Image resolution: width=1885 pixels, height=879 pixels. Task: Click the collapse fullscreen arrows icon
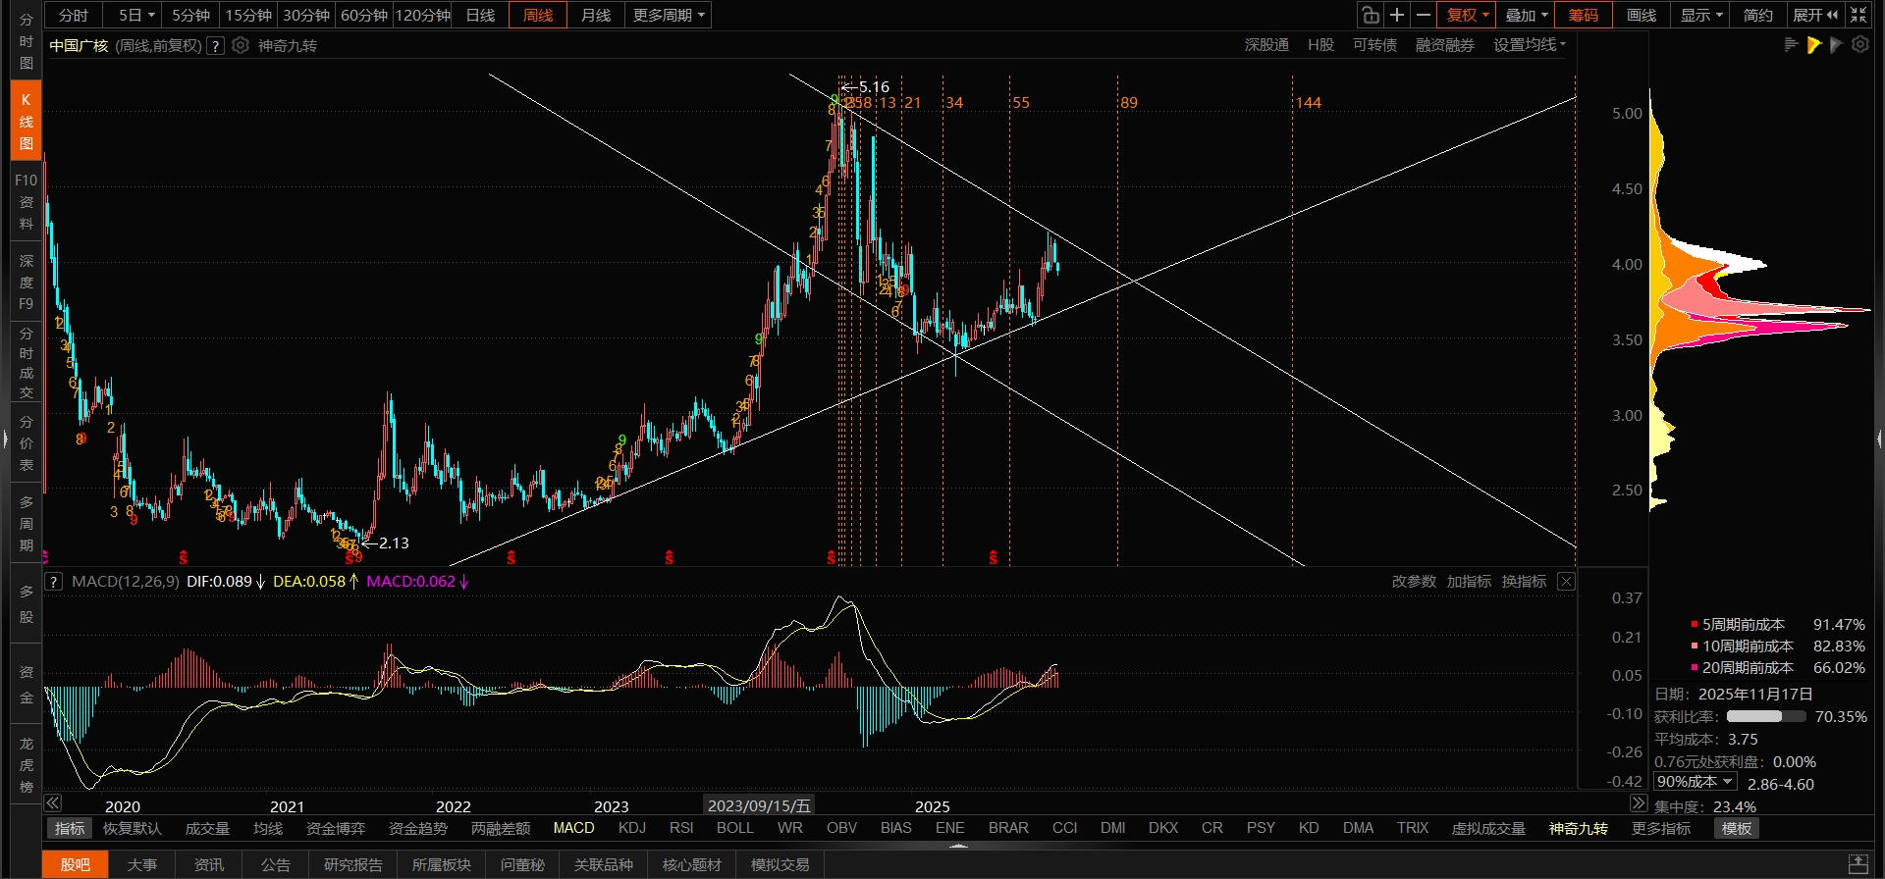click(x=1858, y=15)
